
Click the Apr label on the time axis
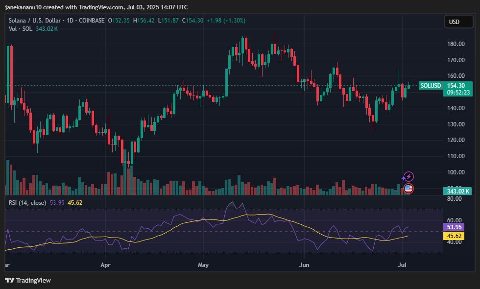coord(105,265)
